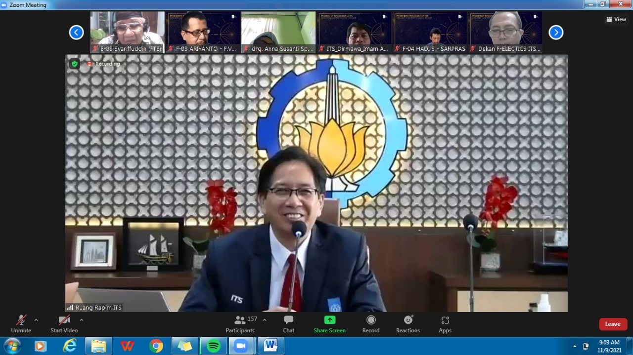Open the Participants list
The image size is (633, 355).
pos(240,324)
